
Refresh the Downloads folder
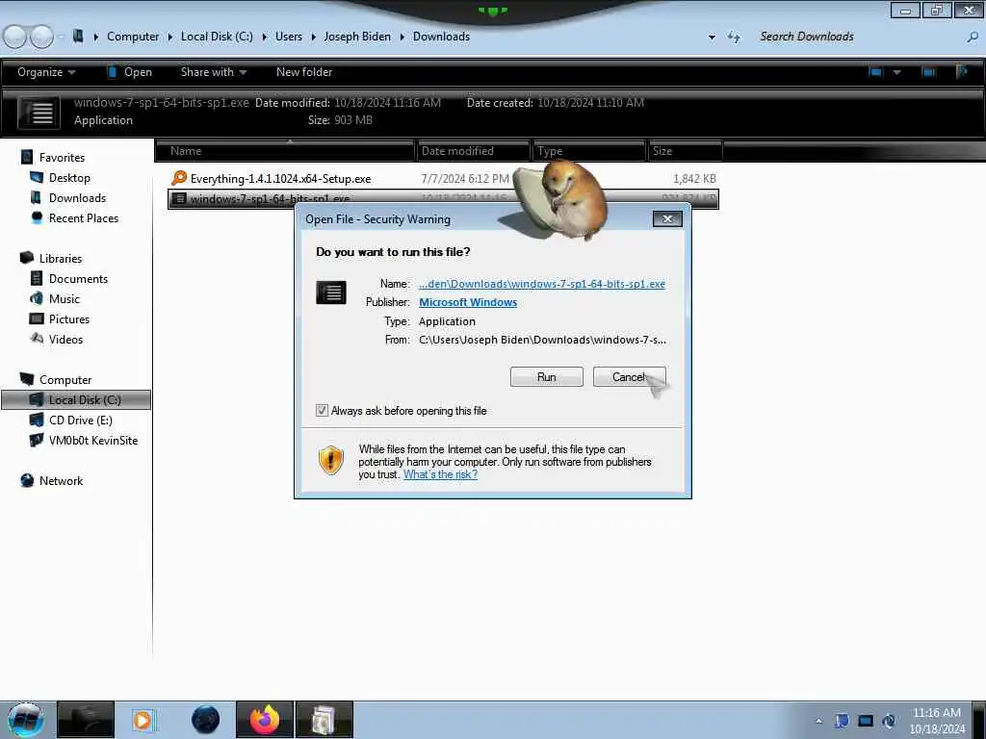pos(734,38)
